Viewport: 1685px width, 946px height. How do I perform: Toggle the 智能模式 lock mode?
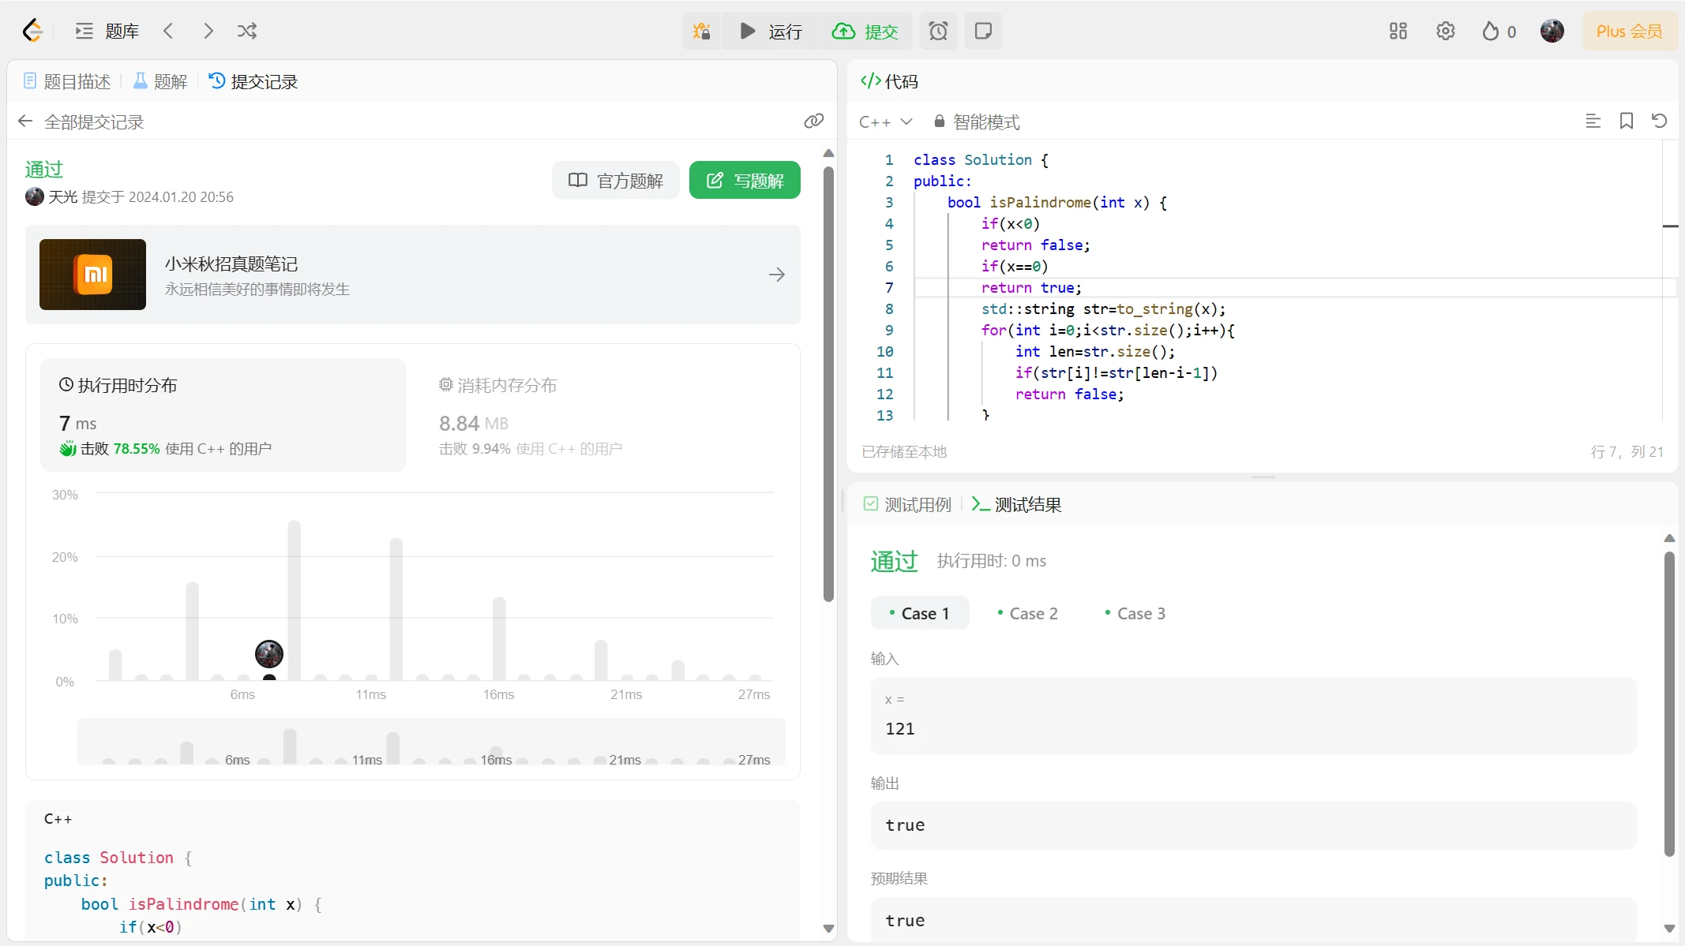(977, 122)
